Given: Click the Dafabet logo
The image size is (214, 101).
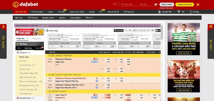Looking at the screenshot, I should pyautogui.click(x=25, y=5).
